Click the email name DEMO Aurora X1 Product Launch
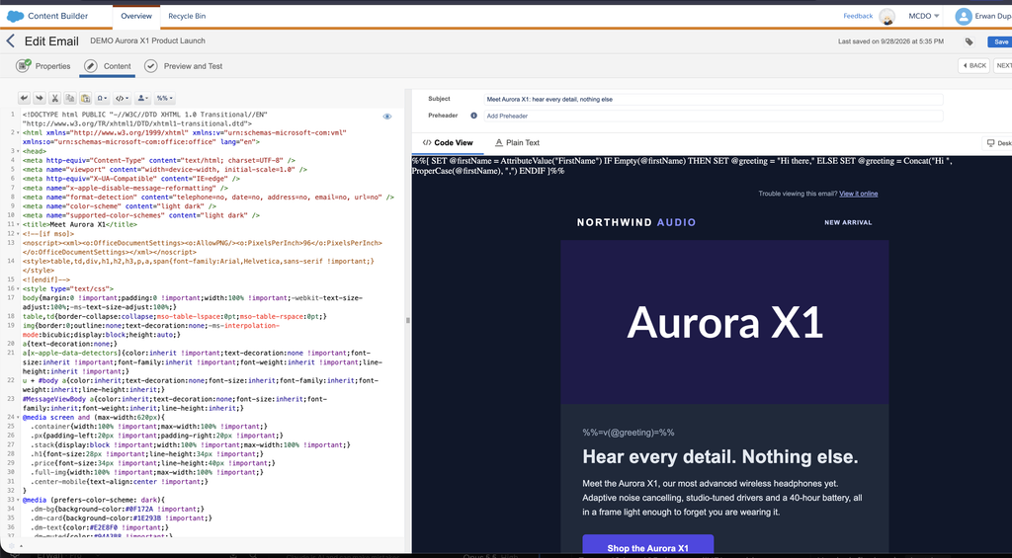This screenshot has width=1012, height=558. [x=148, y=40]
